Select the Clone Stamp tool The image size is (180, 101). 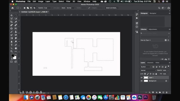(16, 32)
